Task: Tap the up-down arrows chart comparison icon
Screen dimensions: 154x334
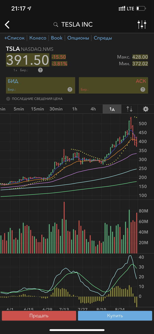Action: click(x=130, y=109)
